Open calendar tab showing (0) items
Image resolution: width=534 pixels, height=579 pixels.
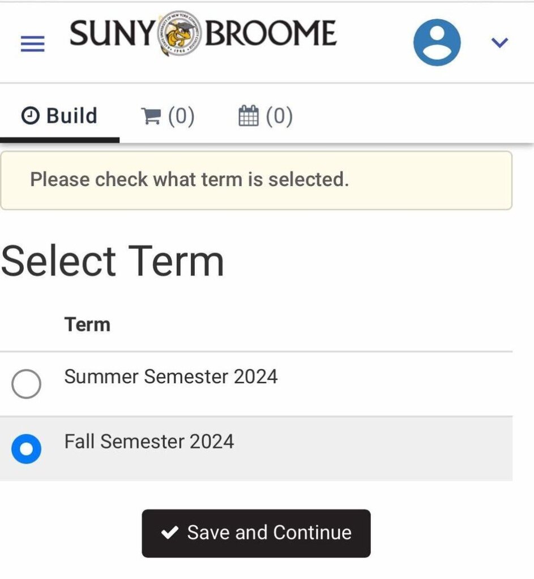tap(266, 115)
